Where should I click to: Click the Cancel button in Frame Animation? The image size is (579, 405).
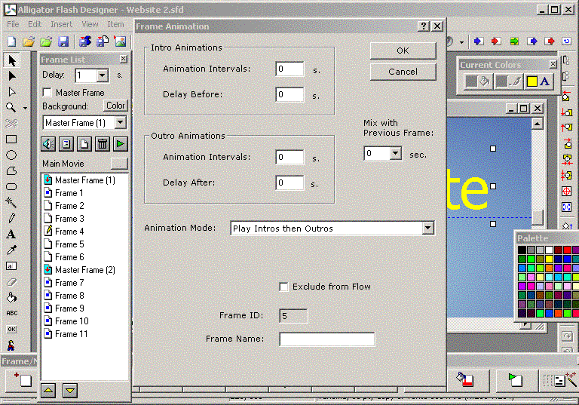[403, 72]
